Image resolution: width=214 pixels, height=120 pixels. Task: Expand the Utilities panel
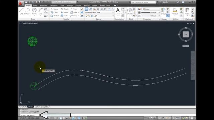point(177,19)
